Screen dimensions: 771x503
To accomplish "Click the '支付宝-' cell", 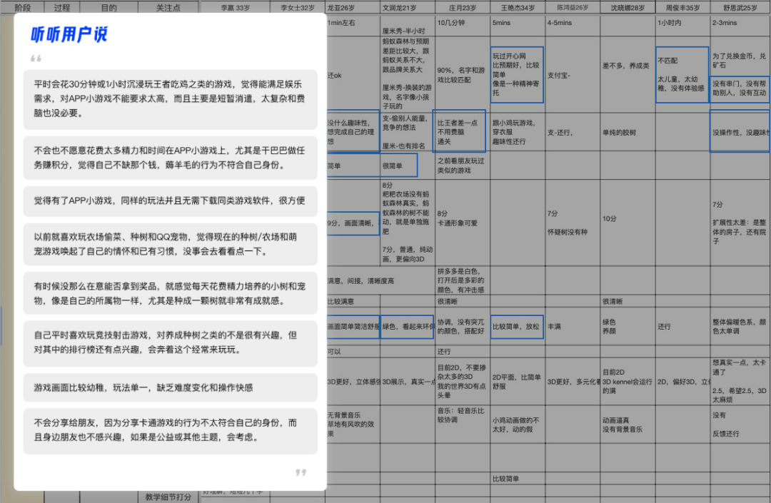I will tap(573, 75).
